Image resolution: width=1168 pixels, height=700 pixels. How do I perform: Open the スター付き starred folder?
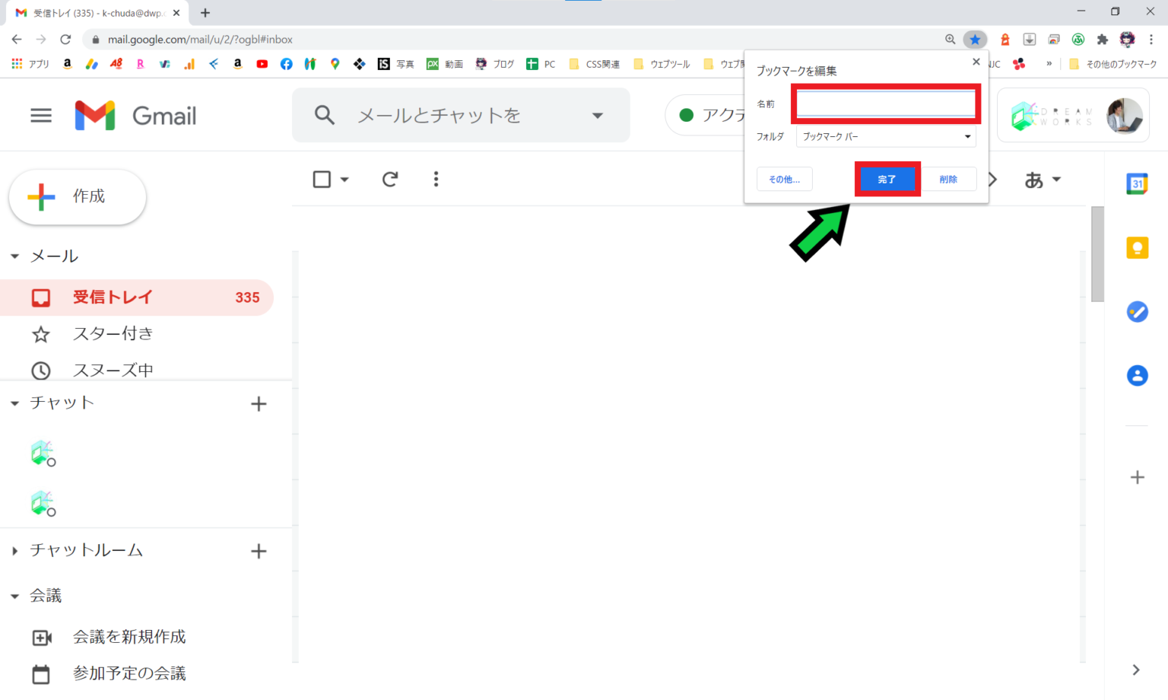[x=113, y=333]
